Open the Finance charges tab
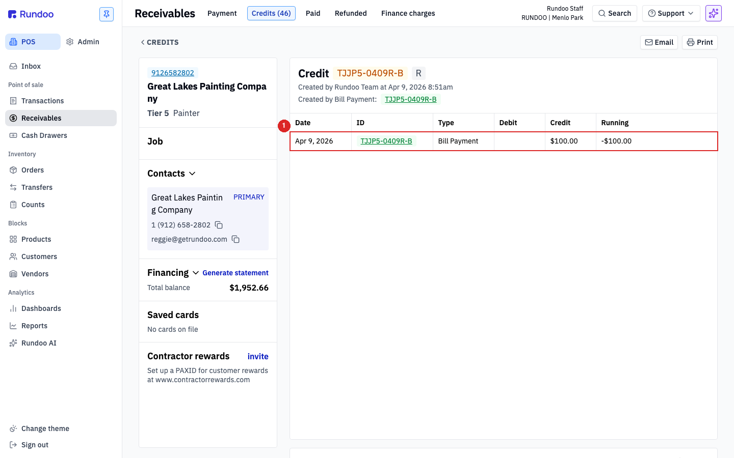Viewport: 734px width, 458px height. tap(408, 13)
